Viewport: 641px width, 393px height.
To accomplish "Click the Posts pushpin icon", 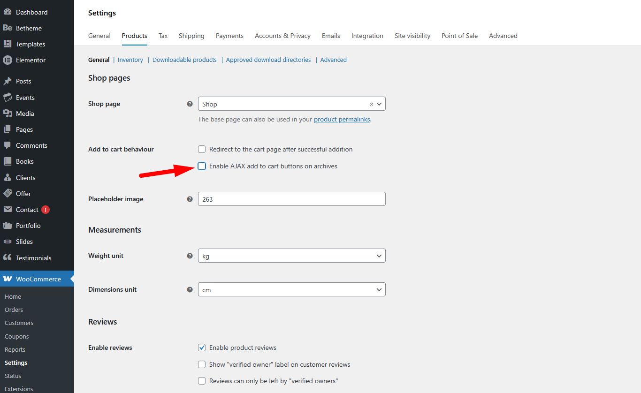I will coord(8,81).
